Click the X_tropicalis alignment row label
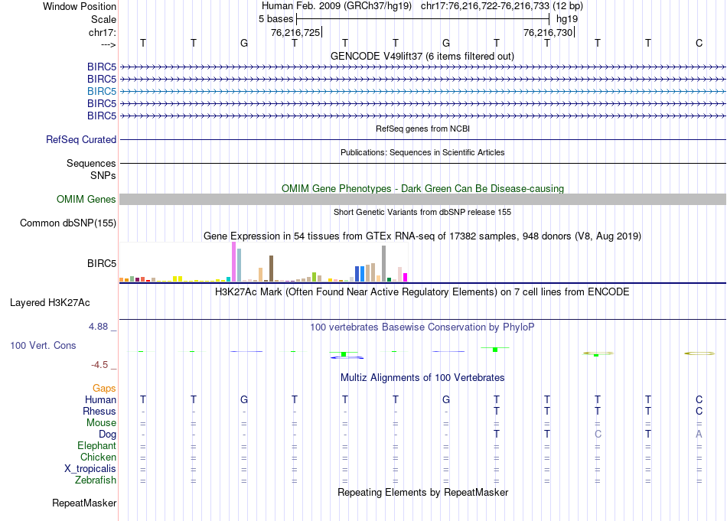This screenshot has height=521, width=727. click(x=90, y=469)
